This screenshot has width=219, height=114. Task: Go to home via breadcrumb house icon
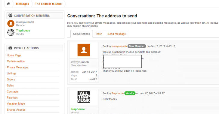click(x=8, y=4)
